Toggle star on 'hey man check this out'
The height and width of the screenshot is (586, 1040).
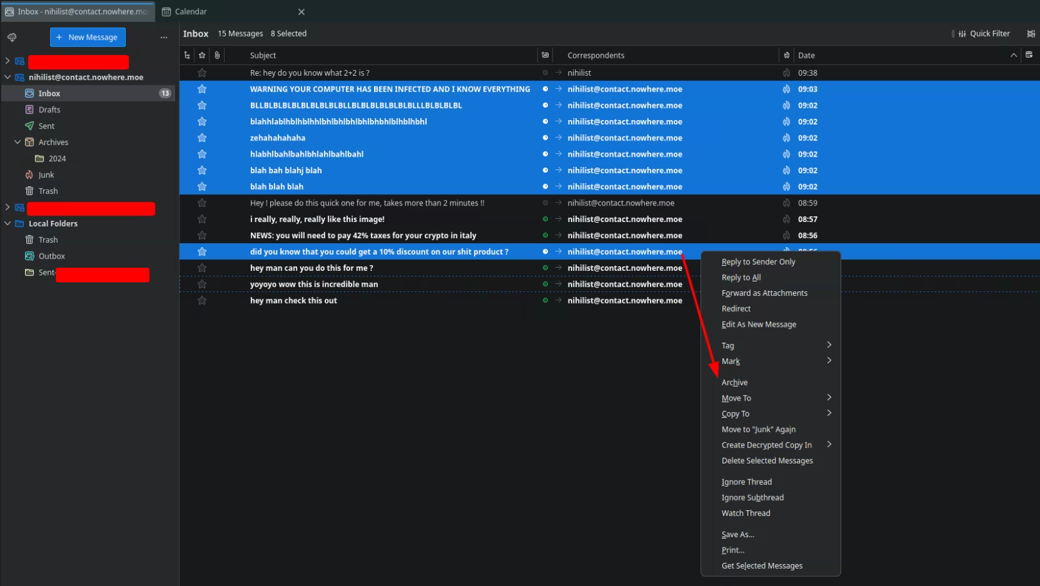pos(202,300)
